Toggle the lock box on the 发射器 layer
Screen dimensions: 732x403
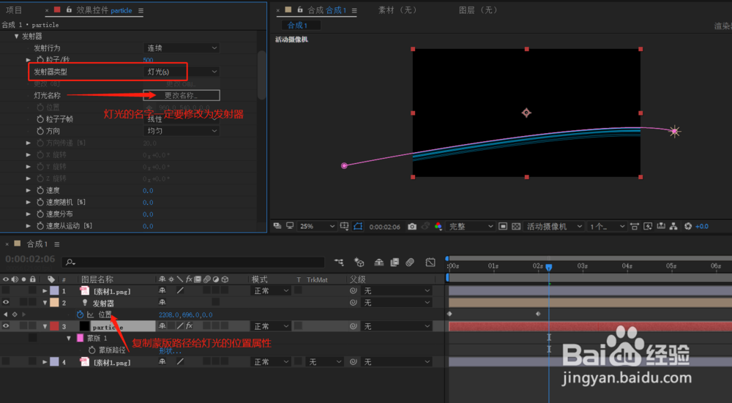[x=32, y=302]
